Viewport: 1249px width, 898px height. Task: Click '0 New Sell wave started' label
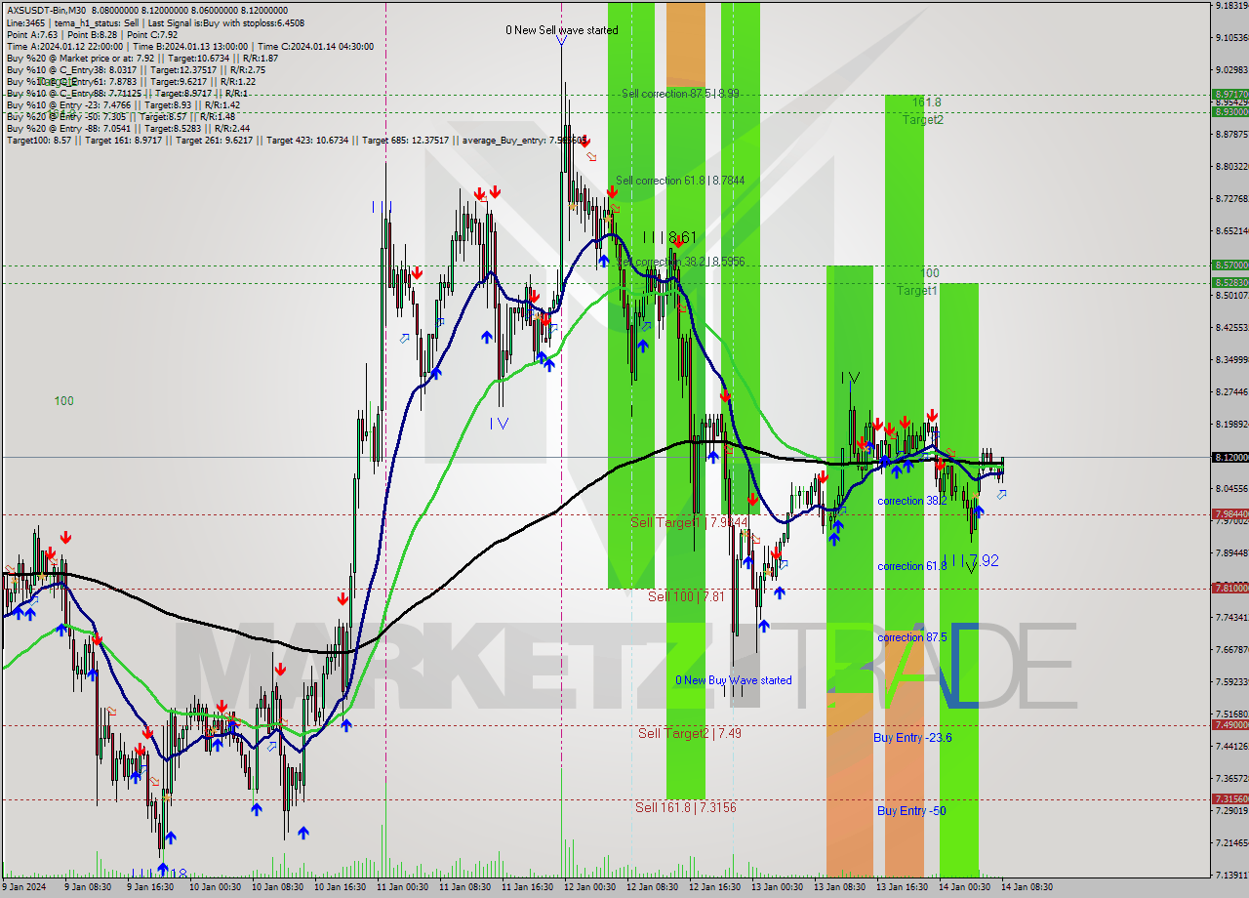point(561,30)
